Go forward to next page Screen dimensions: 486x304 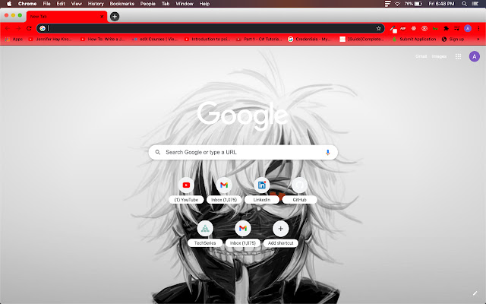[x=18, y=29]
